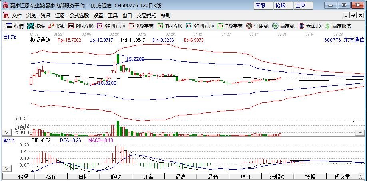
Task: Click the 振幅 column header
Action: pyautogui.click(x=310, y=177)
